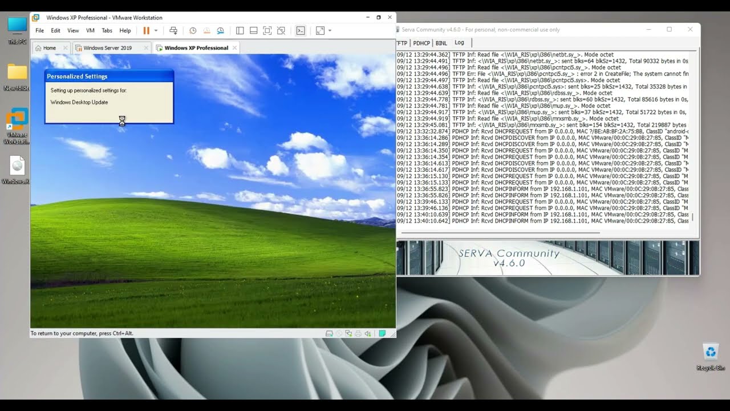Open the Help menu in VMware Workstation

125,31
